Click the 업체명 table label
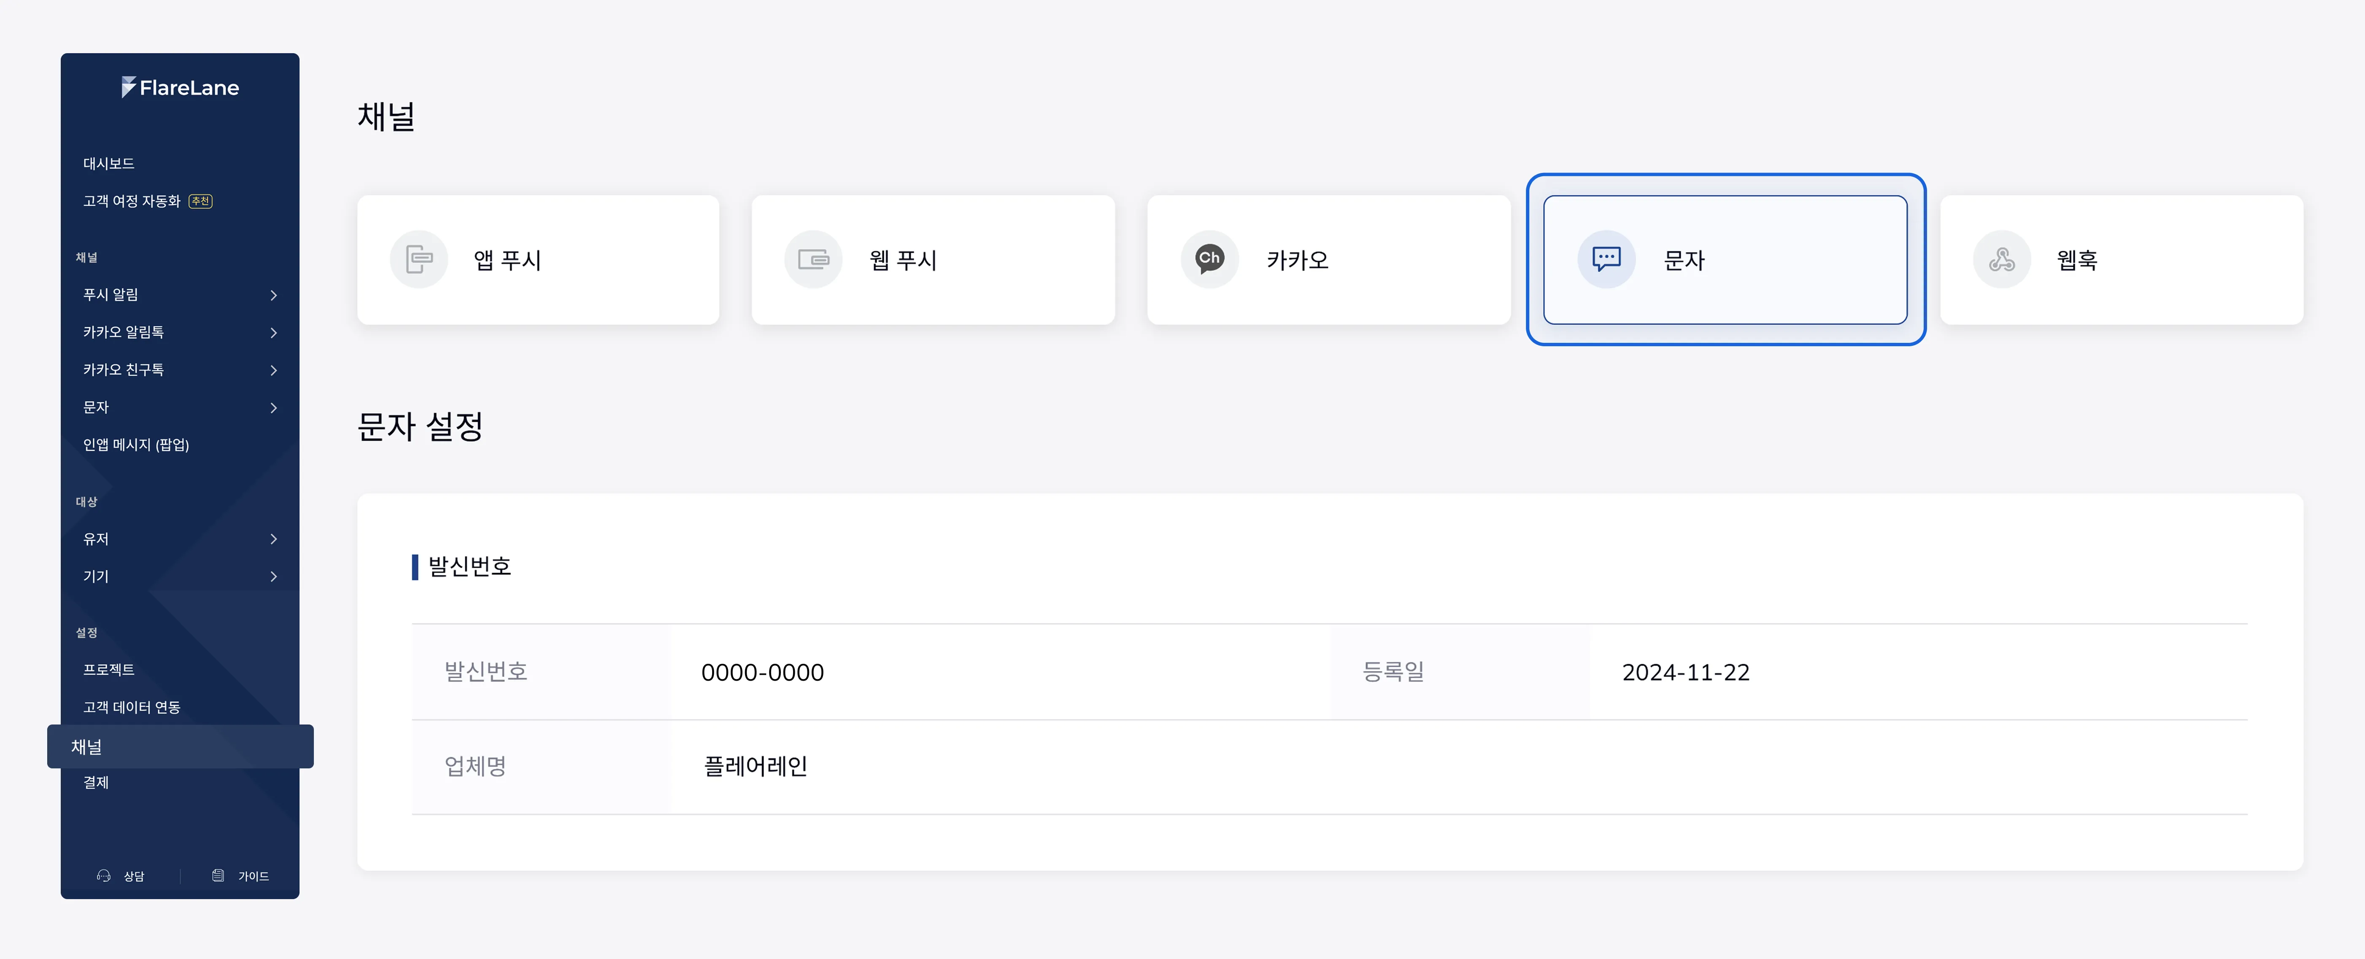 (x=475, y=766)
